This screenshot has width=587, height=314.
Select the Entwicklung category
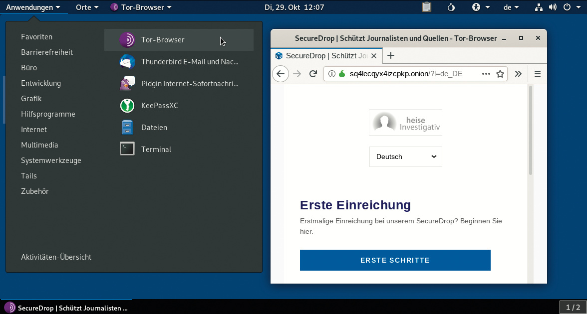41,83
